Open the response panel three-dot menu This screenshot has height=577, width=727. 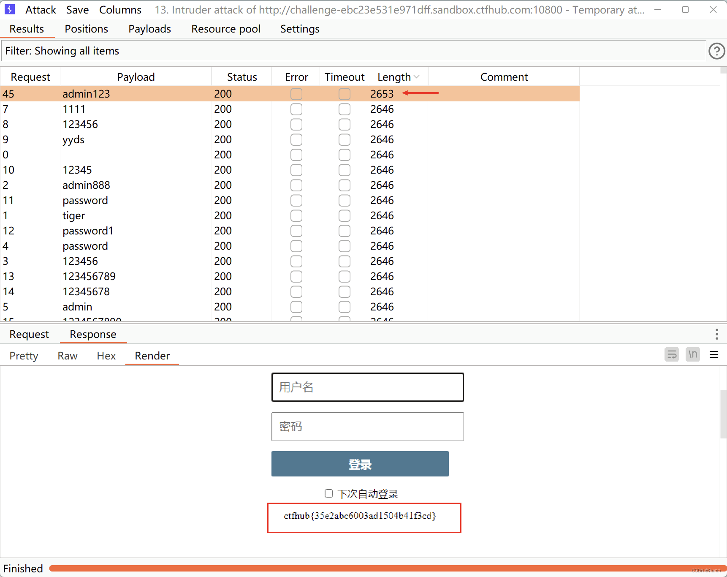[x=716, y=334]
